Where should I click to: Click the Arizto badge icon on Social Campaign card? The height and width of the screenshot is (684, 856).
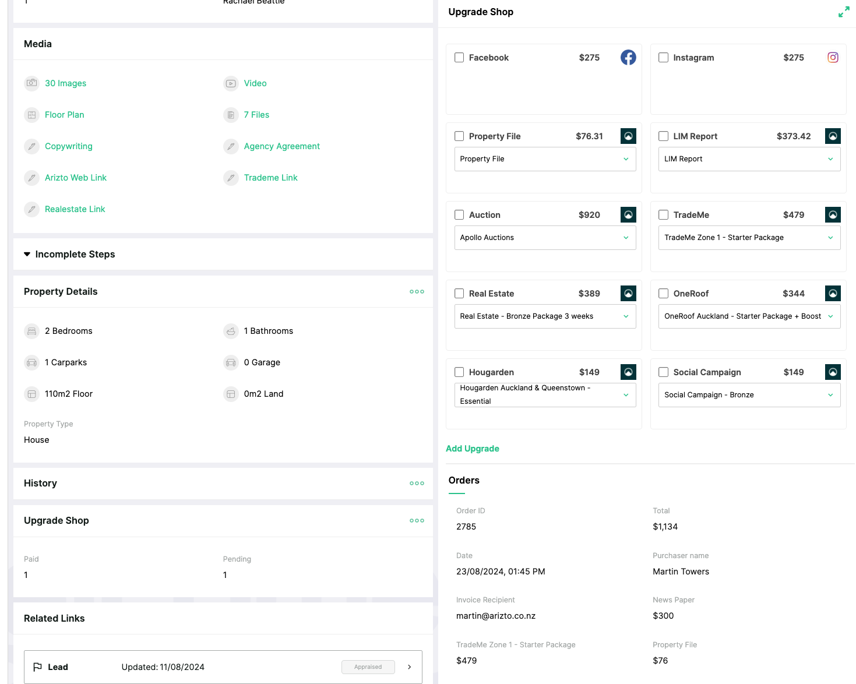click(833, 372)
